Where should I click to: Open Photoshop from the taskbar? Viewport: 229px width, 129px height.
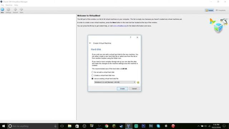(143, 126)
